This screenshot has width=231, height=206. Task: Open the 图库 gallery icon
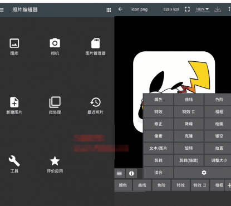(x=14, y=43)
